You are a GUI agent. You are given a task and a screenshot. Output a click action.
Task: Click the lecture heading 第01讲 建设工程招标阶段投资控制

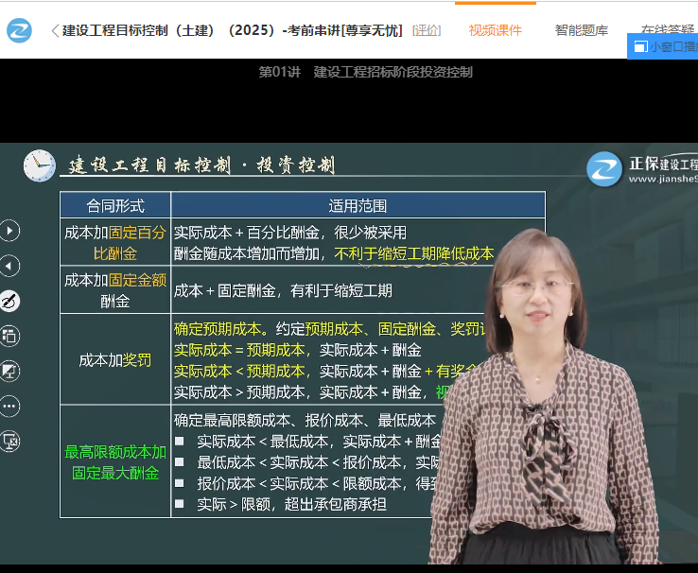pos(365,72)
